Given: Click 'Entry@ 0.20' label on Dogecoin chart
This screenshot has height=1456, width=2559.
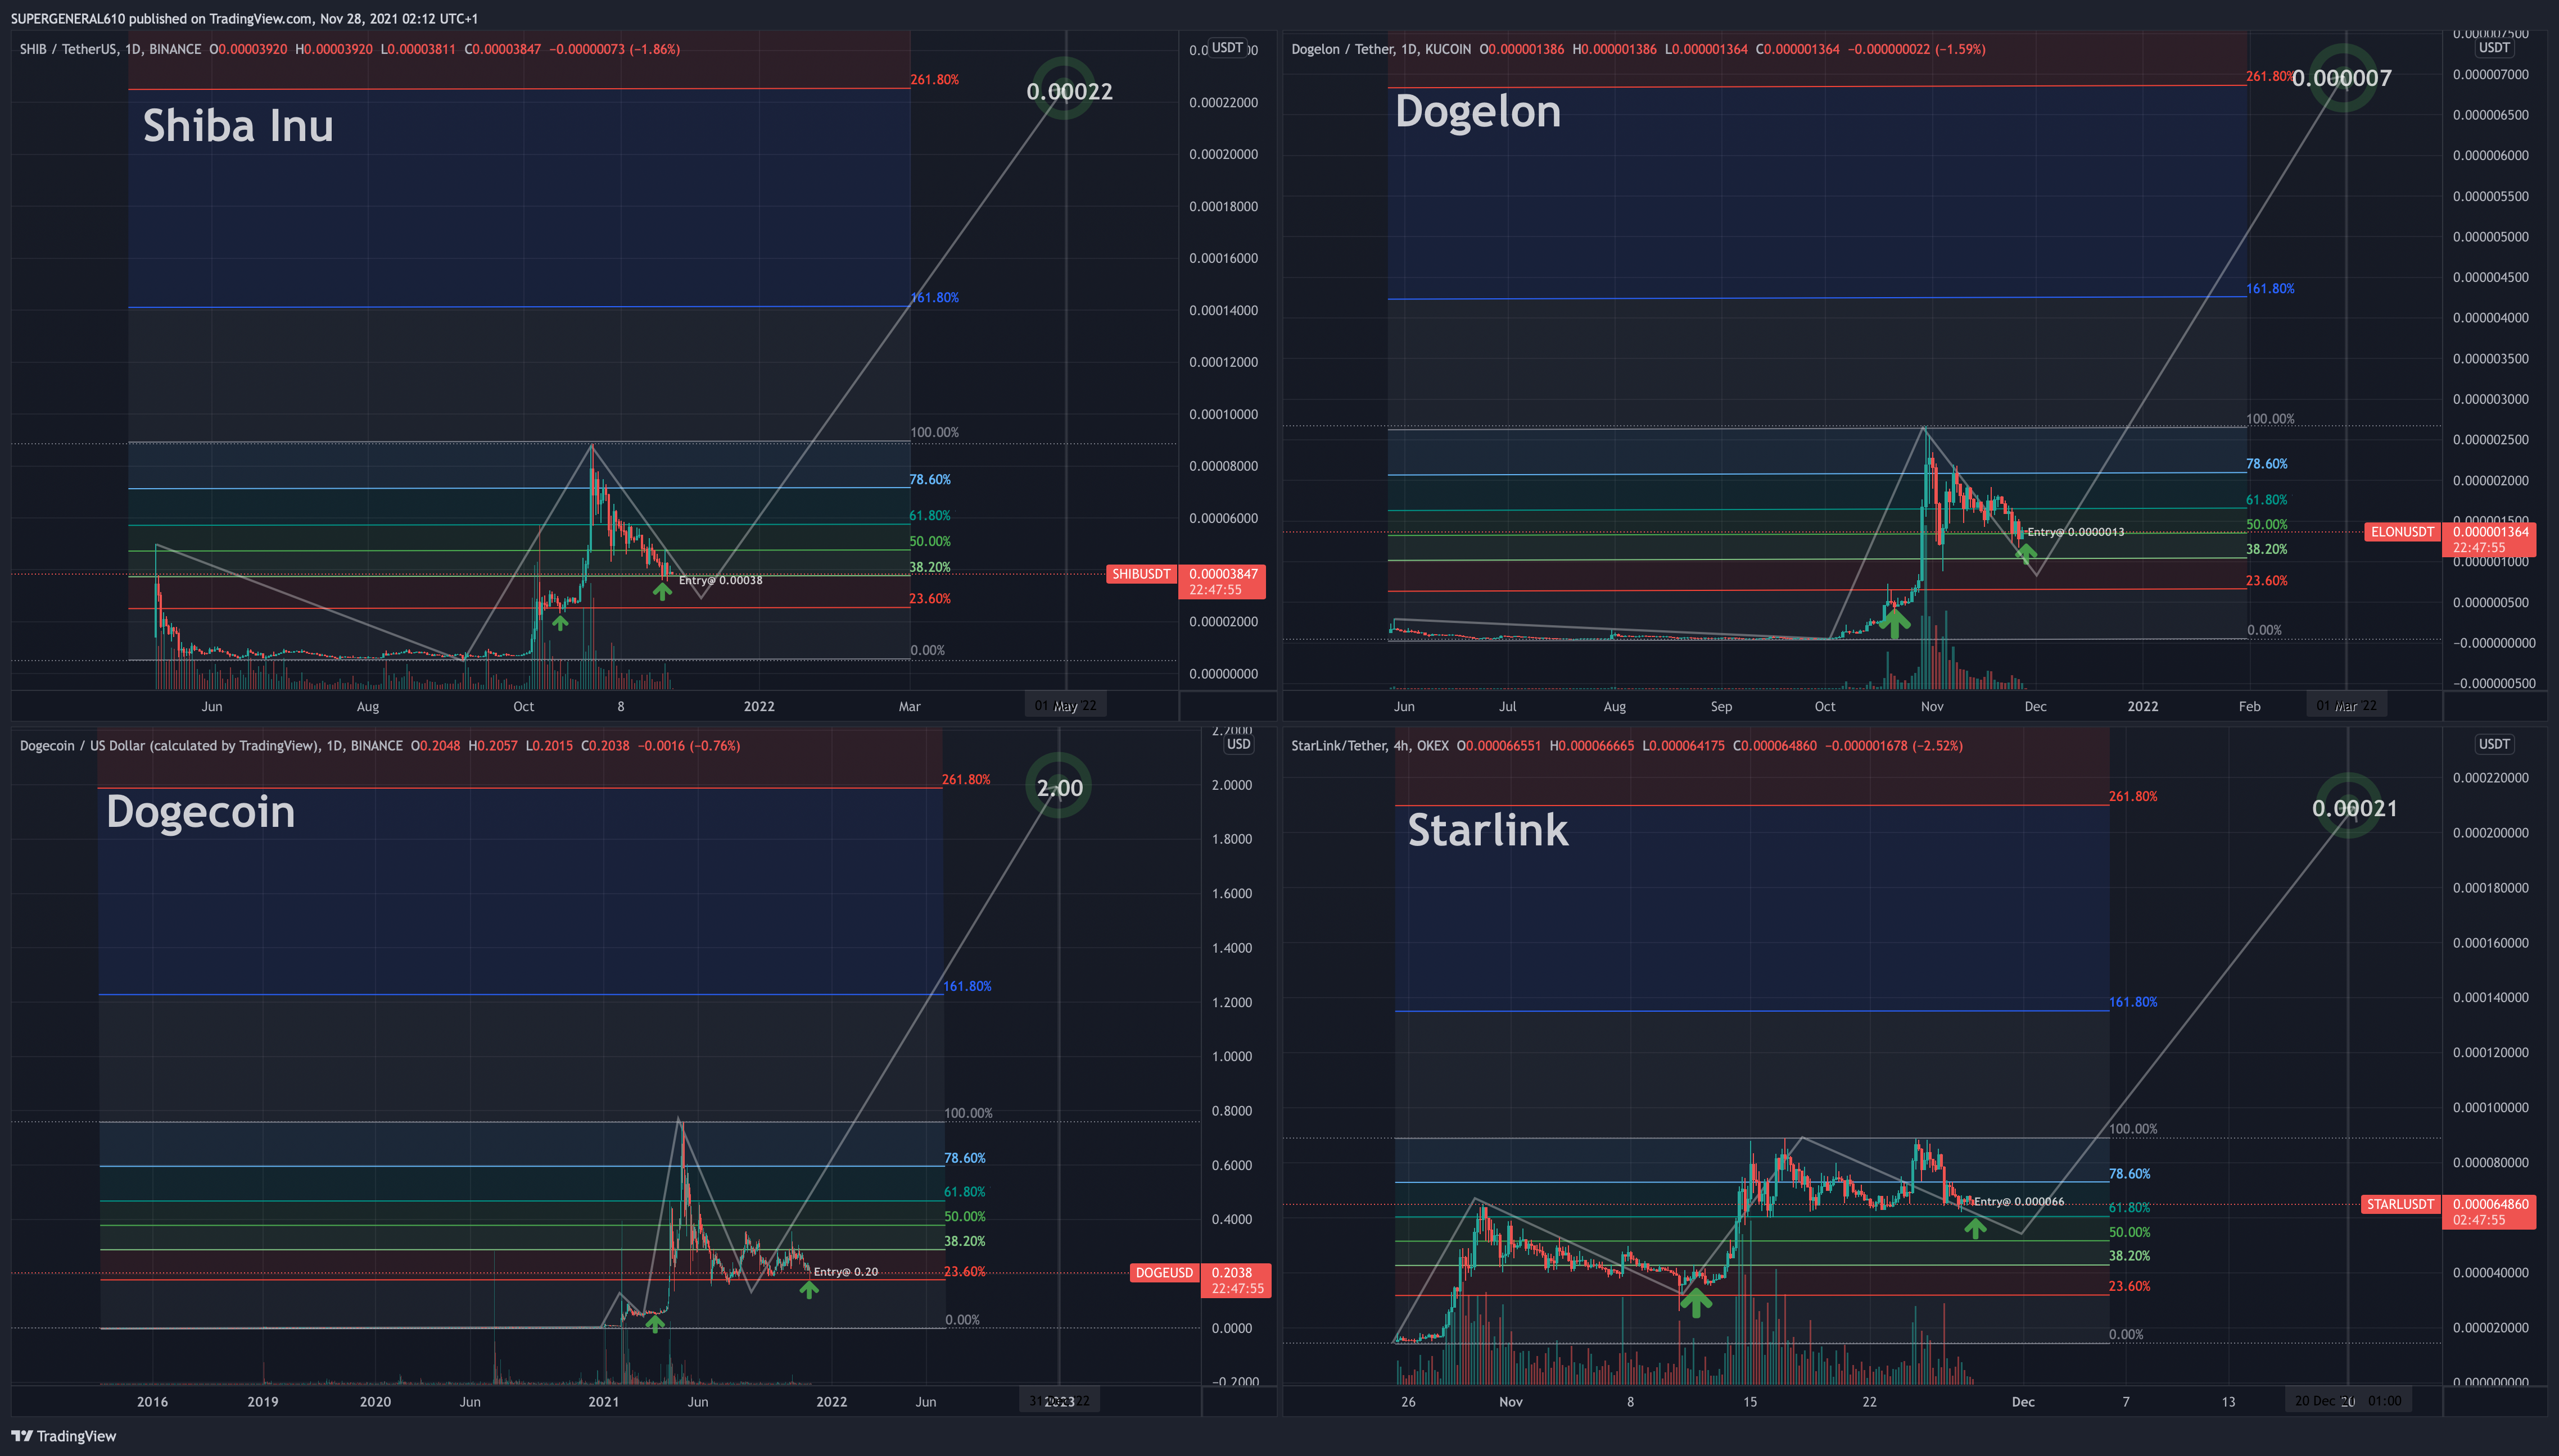Looking at the screenshot, I should point(846,1272).
